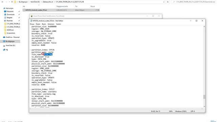Click the 'partition_index: SYS36' line

click(x=43, y=50)
